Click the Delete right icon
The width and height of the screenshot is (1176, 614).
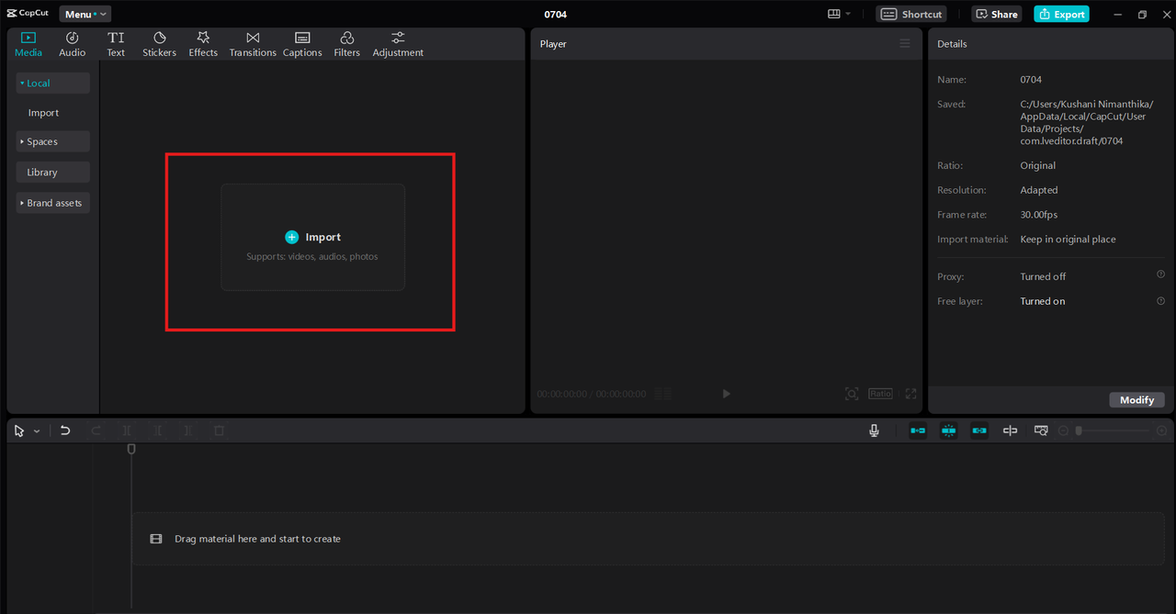tap(188, 430)
